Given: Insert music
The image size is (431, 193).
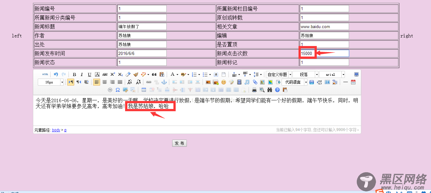Looking at the screenshot, I should [x=247, y=82].
